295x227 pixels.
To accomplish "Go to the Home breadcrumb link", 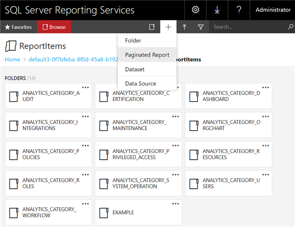I will [13, 60].
